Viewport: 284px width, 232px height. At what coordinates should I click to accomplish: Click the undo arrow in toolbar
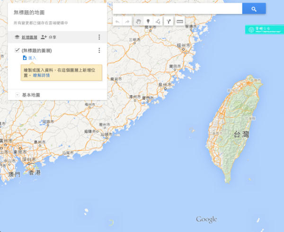pyautogui.click(x=117, y=22)
